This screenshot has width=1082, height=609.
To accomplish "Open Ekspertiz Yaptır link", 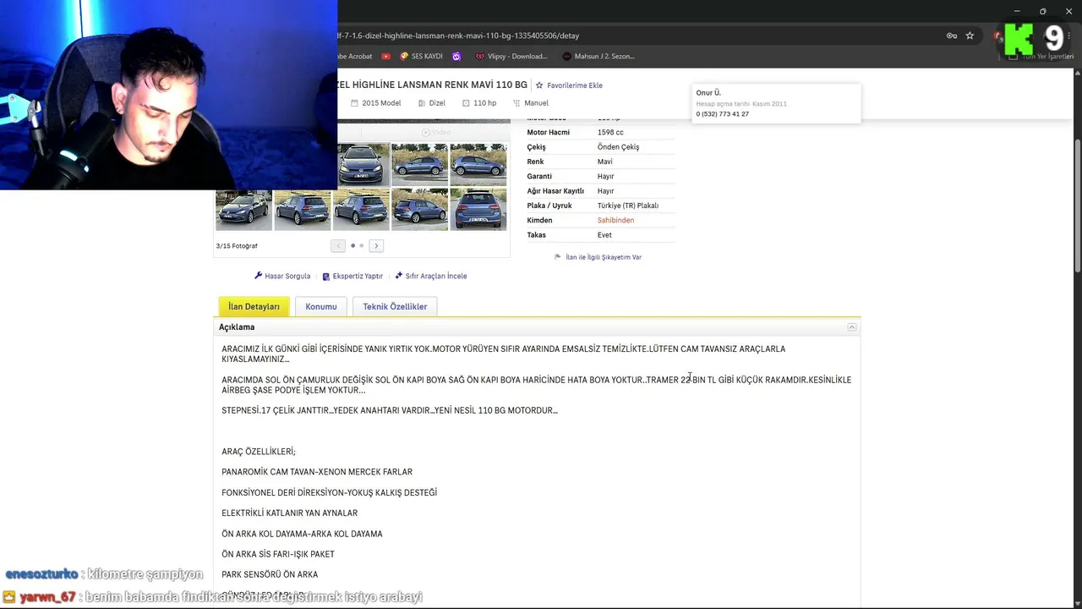I will (352, 277).
